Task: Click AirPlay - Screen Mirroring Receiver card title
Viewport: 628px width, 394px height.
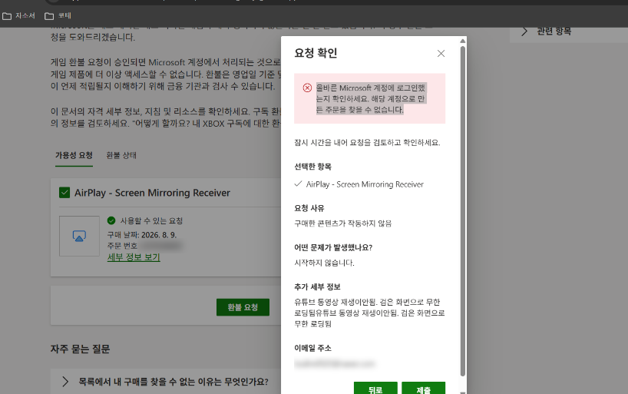Action: pyautogui.click(x=152, y=193)
